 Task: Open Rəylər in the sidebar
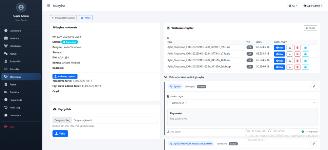[21, 84]
